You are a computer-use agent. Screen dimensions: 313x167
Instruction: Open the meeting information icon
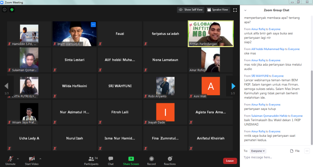(x=4, y=10)
